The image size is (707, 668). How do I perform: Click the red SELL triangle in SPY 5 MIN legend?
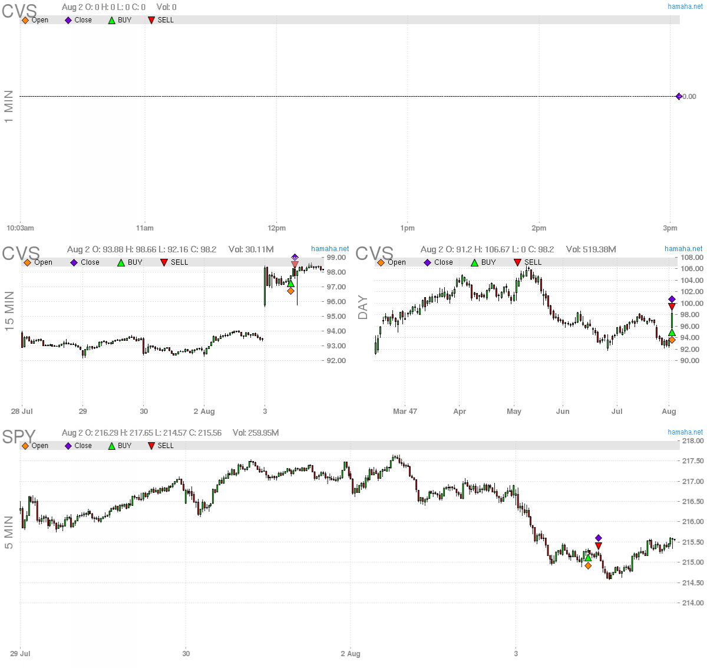pos(151,446)
